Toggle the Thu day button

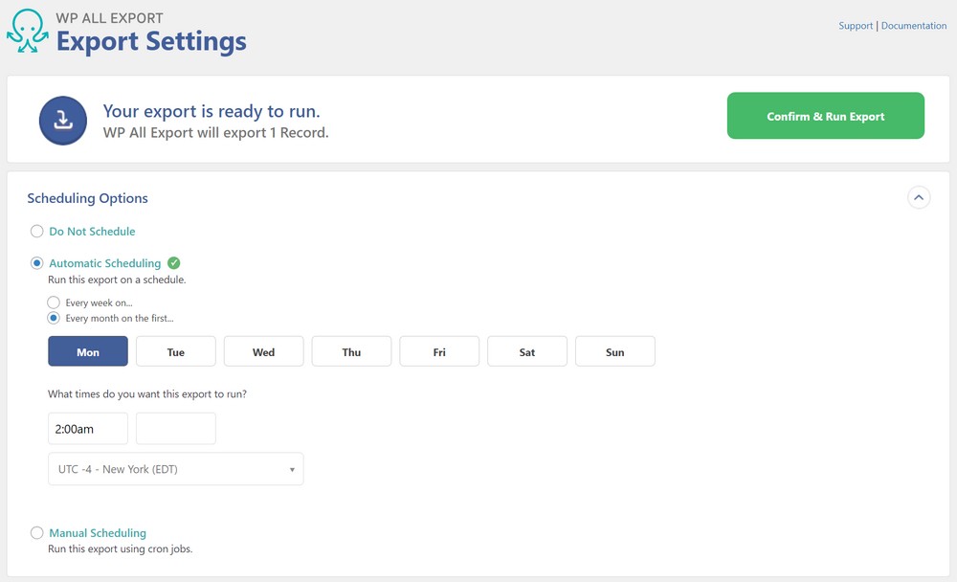pyautogui.click(x=351, y=351)
